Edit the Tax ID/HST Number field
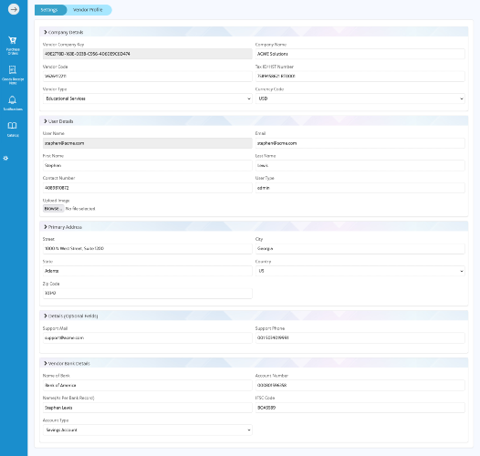The width and height of the screenshot is (480, 456). point(360,76)
